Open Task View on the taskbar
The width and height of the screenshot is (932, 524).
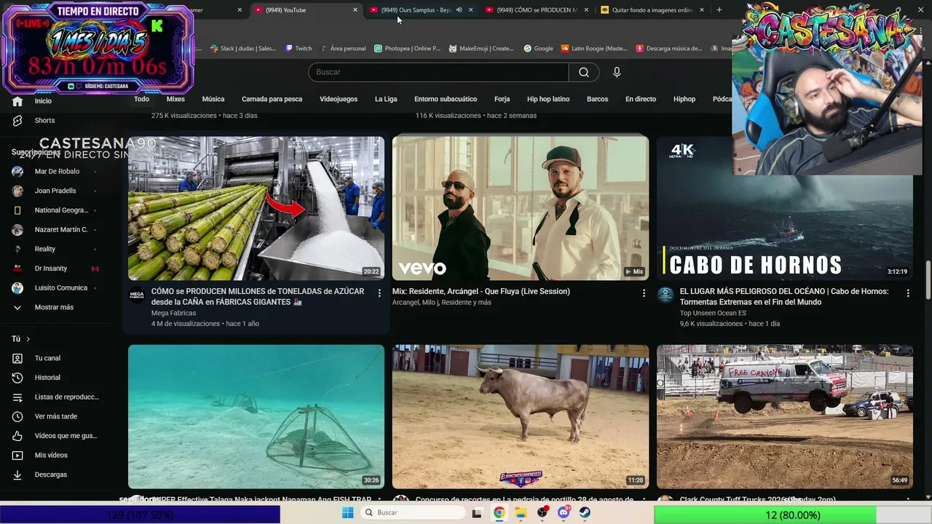(477, 512)
